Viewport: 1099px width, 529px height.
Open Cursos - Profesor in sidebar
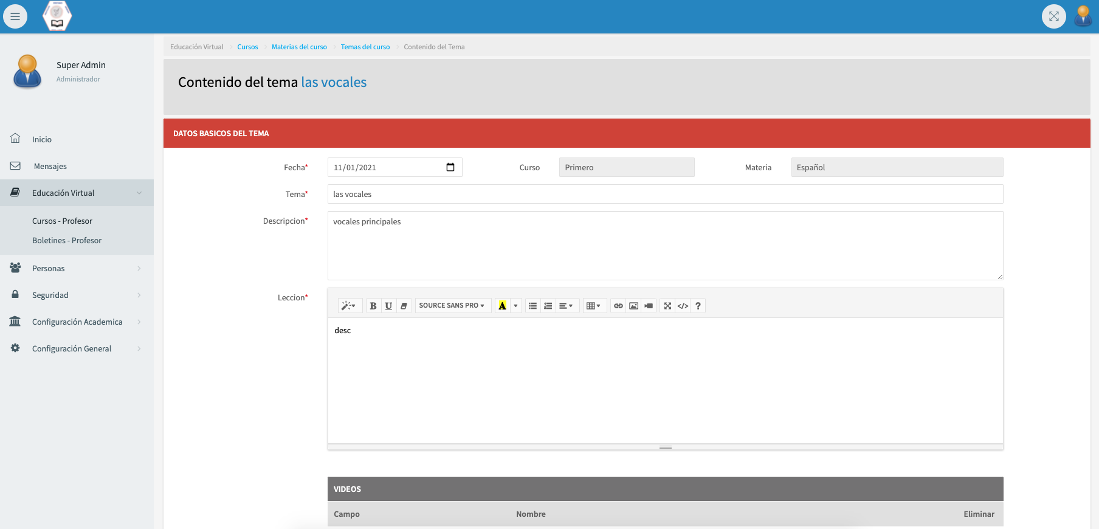(x=62, y=221)
